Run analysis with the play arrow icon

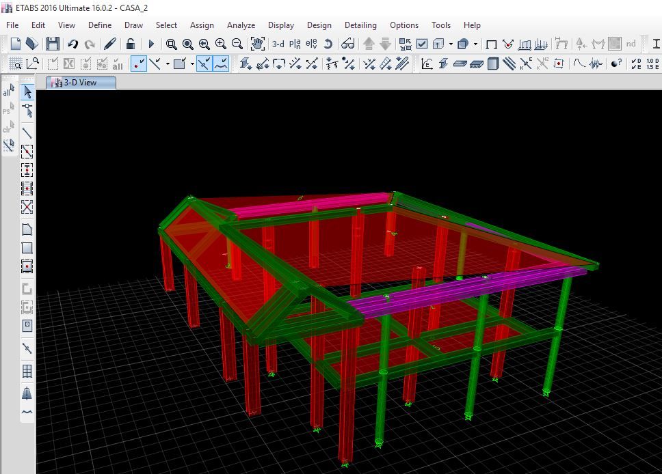(151, 44)
